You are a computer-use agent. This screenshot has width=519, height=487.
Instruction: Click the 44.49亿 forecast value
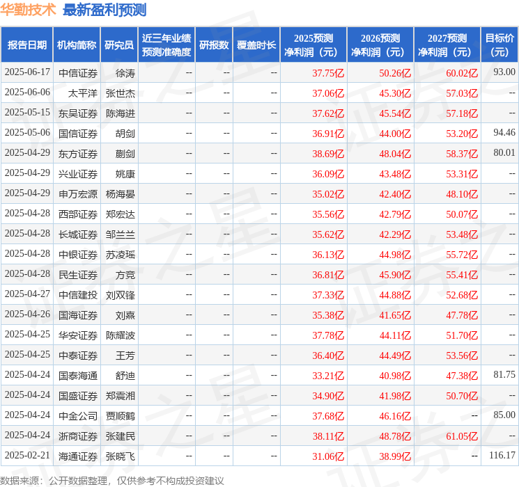[x=395, y=356]
